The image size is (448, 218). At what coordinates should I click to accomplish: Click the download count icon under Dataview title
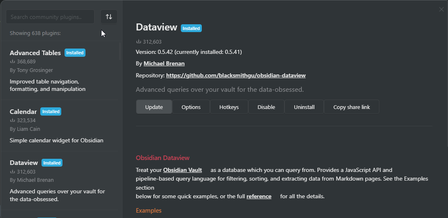[x=139, y=42]
